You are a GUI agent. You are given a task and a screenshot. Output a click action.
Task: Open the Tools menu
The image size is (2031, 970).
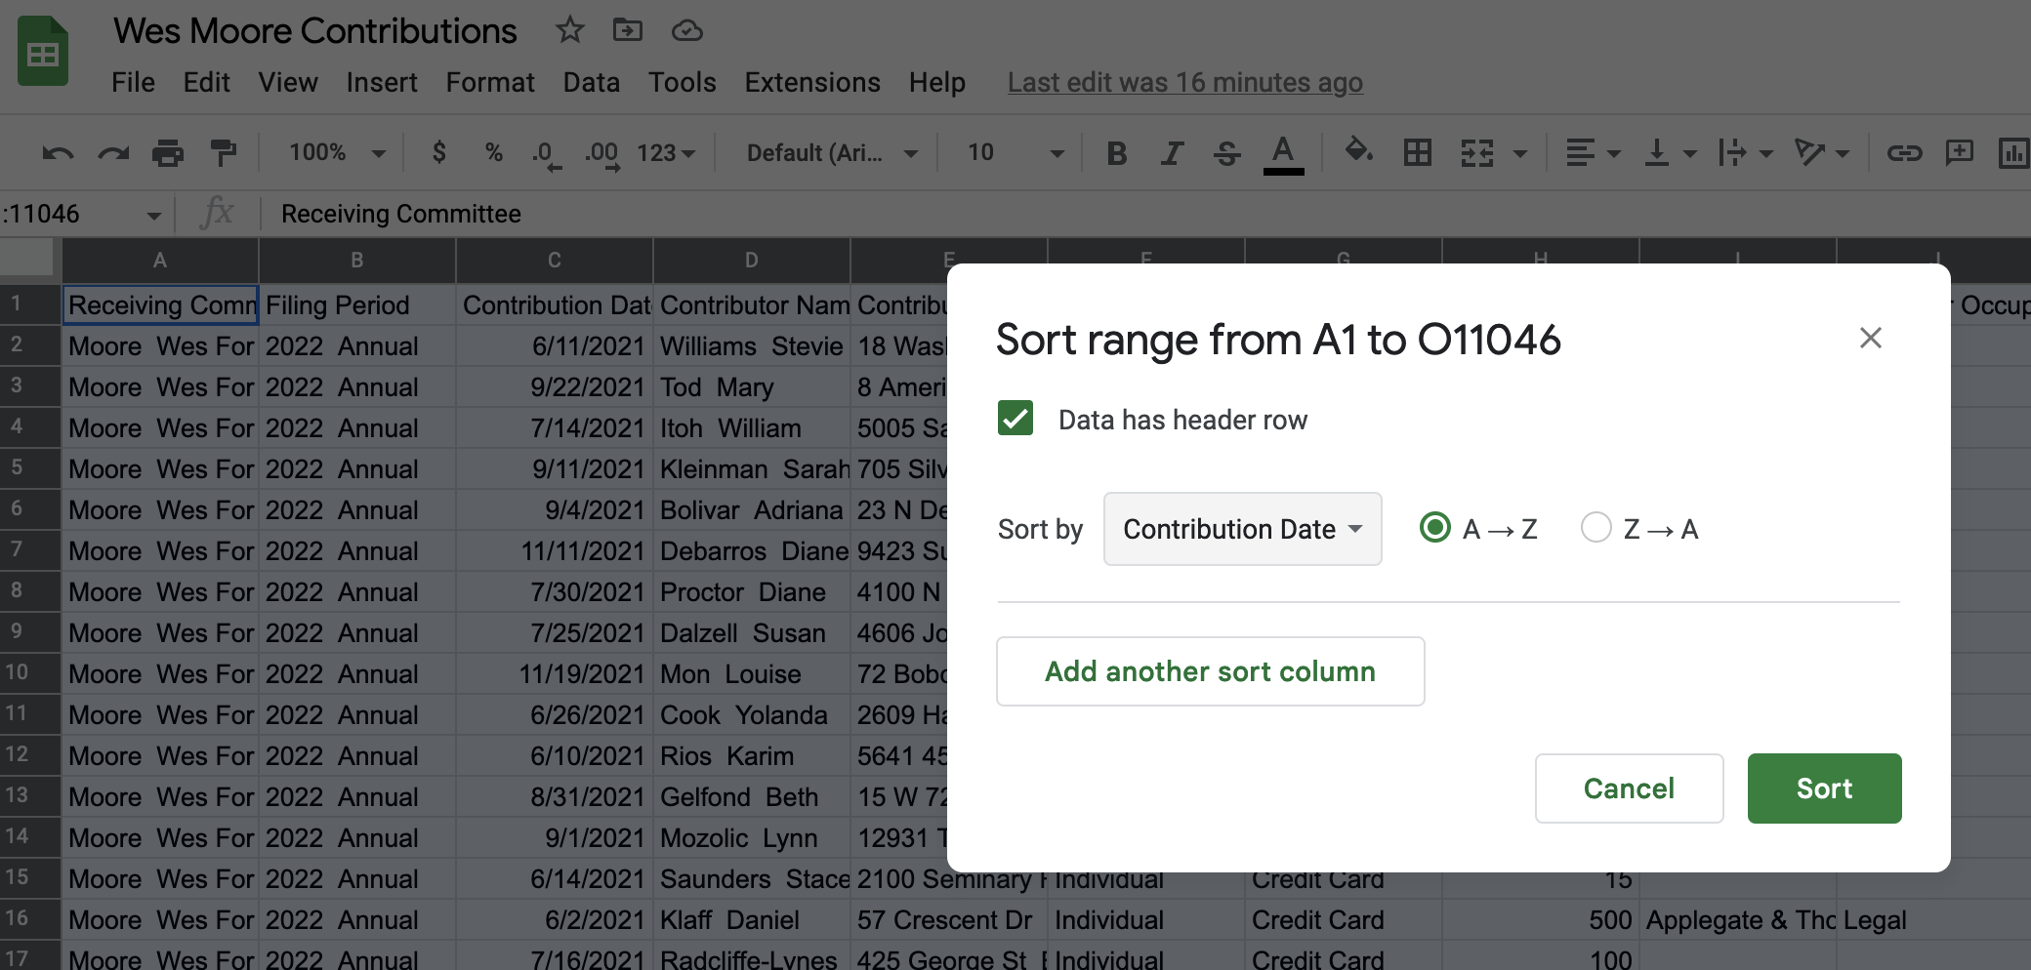pyautogui.click(x=683, y=83)
